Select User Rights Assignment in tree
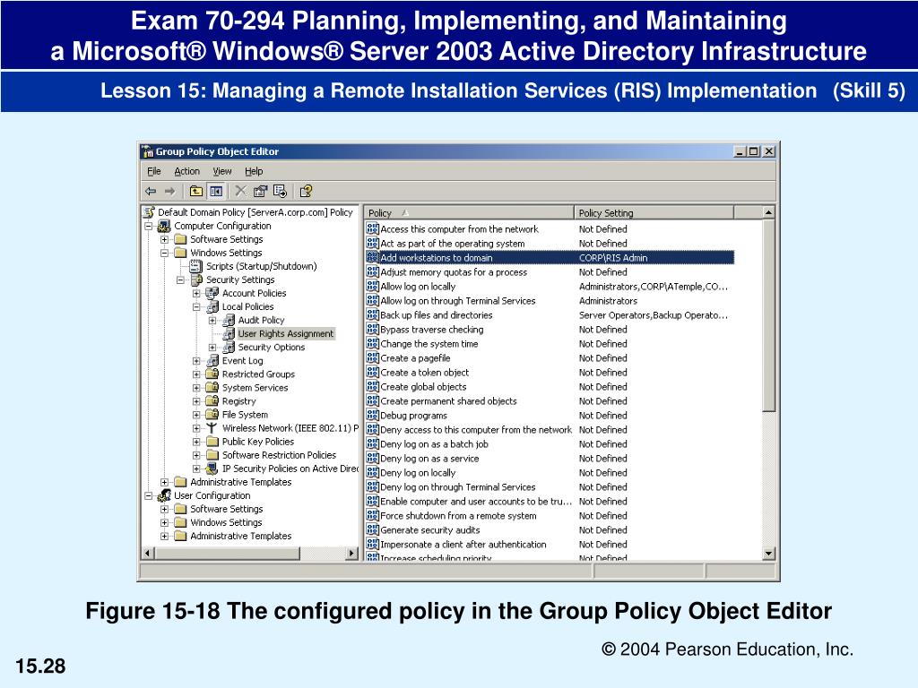The width and height of the screenshot is (918, 688). [x=286, y=334]
